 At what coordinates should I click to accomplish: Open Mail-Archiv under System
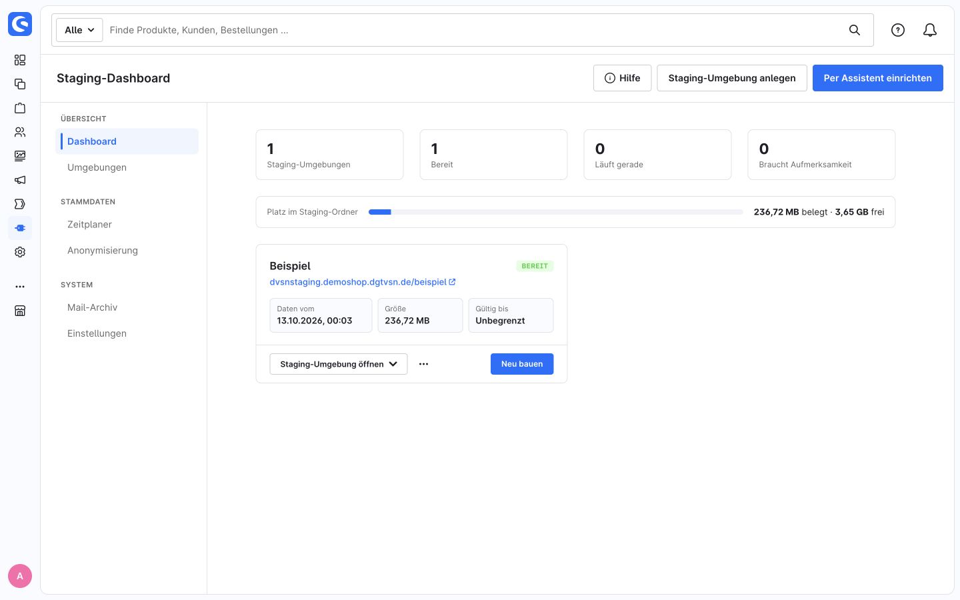pyautogui.click(x=127, y=307)
